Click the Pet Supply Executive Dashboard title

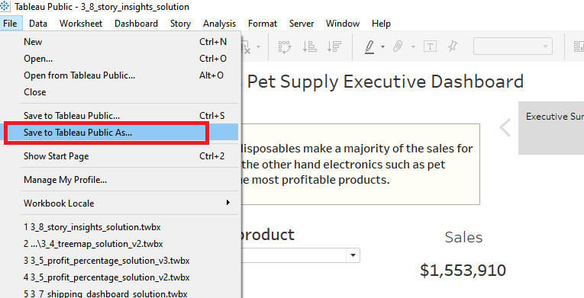click(385, 82)
